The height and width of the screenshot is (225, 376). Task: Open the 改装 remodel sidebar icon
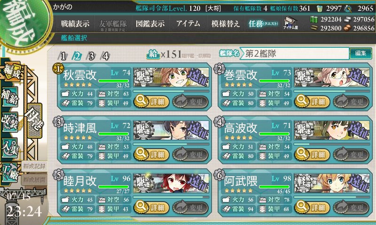click(x=10, y=122)
